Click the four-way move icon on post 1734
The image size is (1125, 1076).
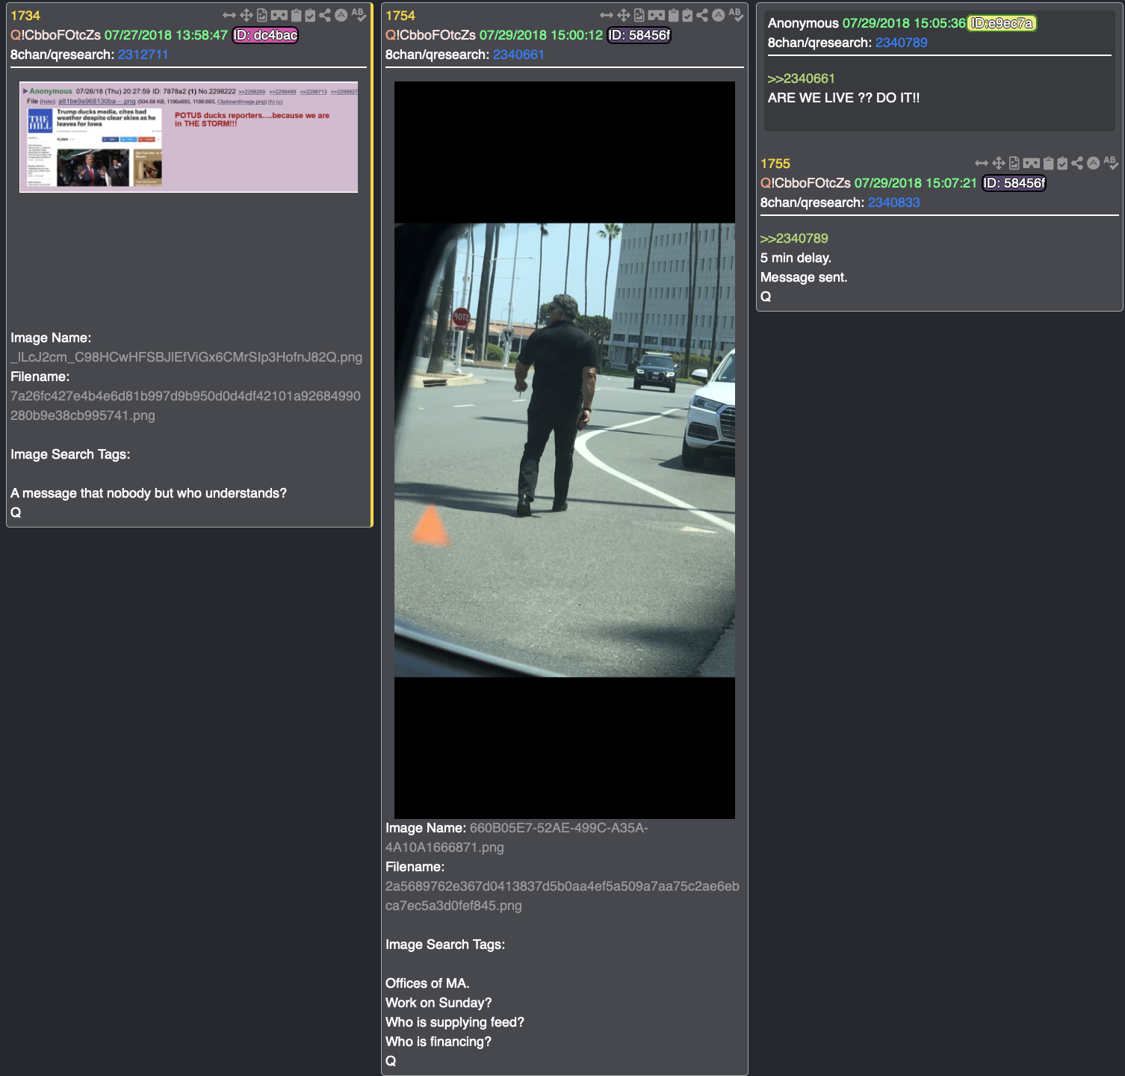click(x=246, y=15)
